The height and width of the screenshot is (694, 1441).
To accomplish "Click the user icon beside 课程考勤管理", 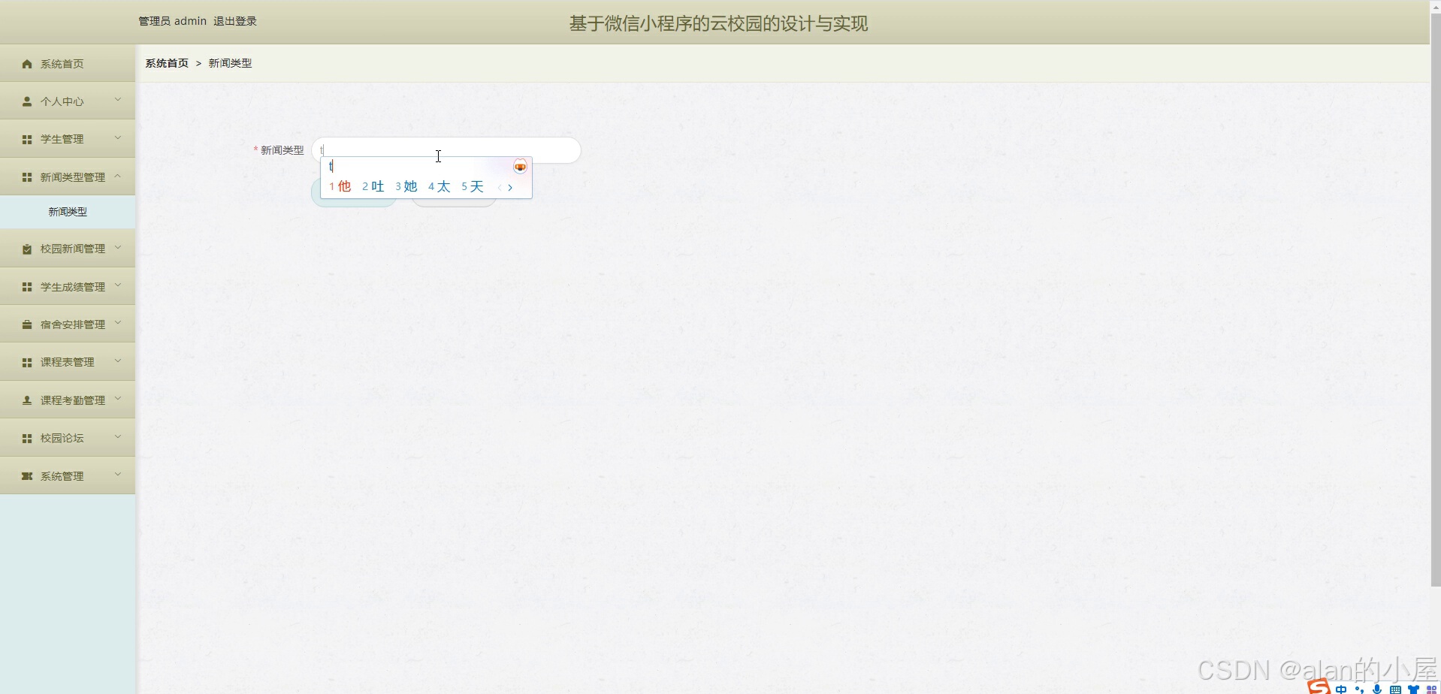I will point(27,400).
